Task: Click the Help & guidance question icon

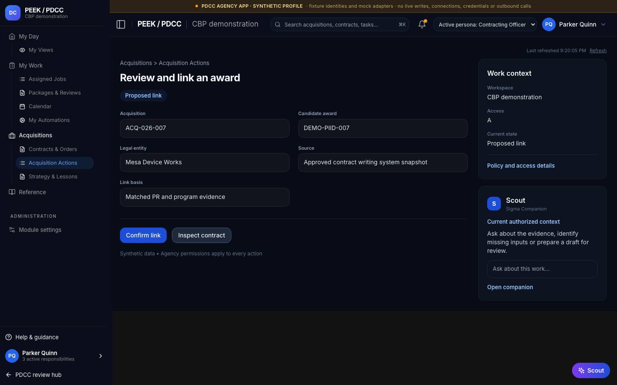Action: coord(9,337)
